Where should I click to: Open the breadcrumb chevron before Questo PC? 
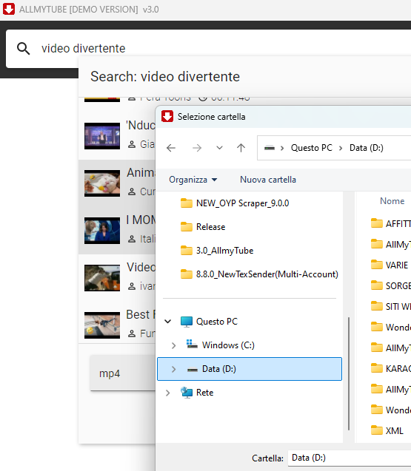pyautogui.click(x=282, y=148)
